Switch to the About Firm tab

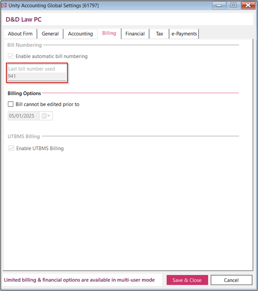pos(20,34)
